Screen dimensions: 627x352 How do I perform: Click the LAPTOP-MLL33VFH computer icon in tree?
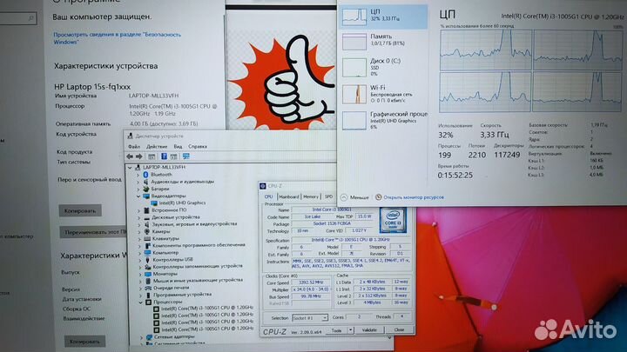(138, 168)
